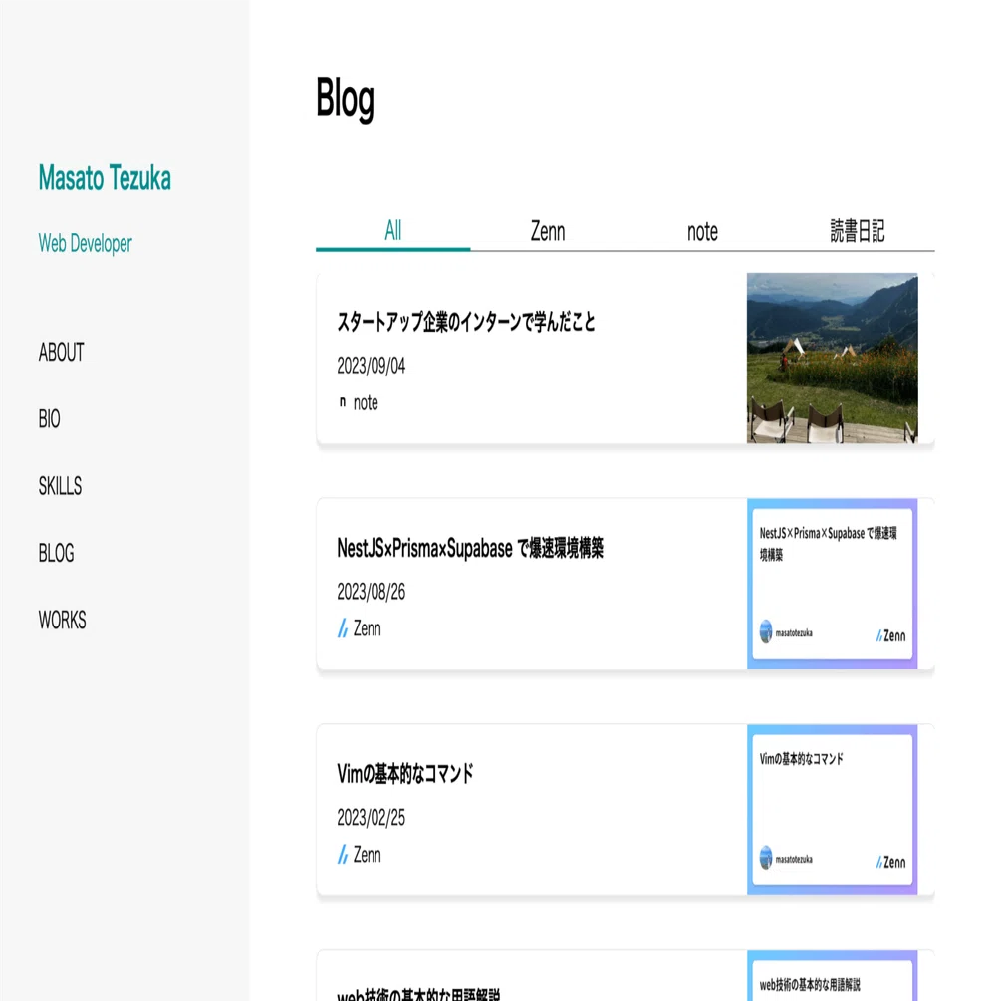Open post NestJS×Prisma×Supabase で爆速環境構築
This screenshot has width=1001, height=1001.
[x=470, y=548]
